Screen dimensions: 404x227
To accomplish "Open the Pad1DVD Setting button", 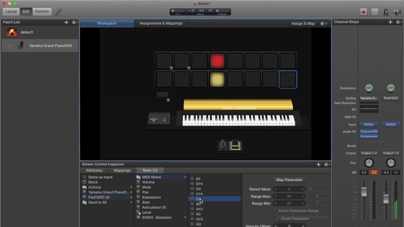I will (x=391, y=98).
